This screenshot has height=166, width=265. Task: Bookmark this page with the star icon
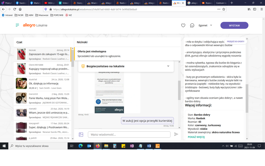(224, 9)
